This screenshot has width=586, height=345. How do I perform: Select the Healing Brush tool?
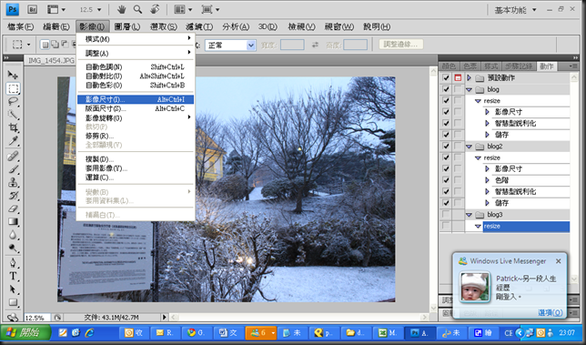(x=13, y=156)
